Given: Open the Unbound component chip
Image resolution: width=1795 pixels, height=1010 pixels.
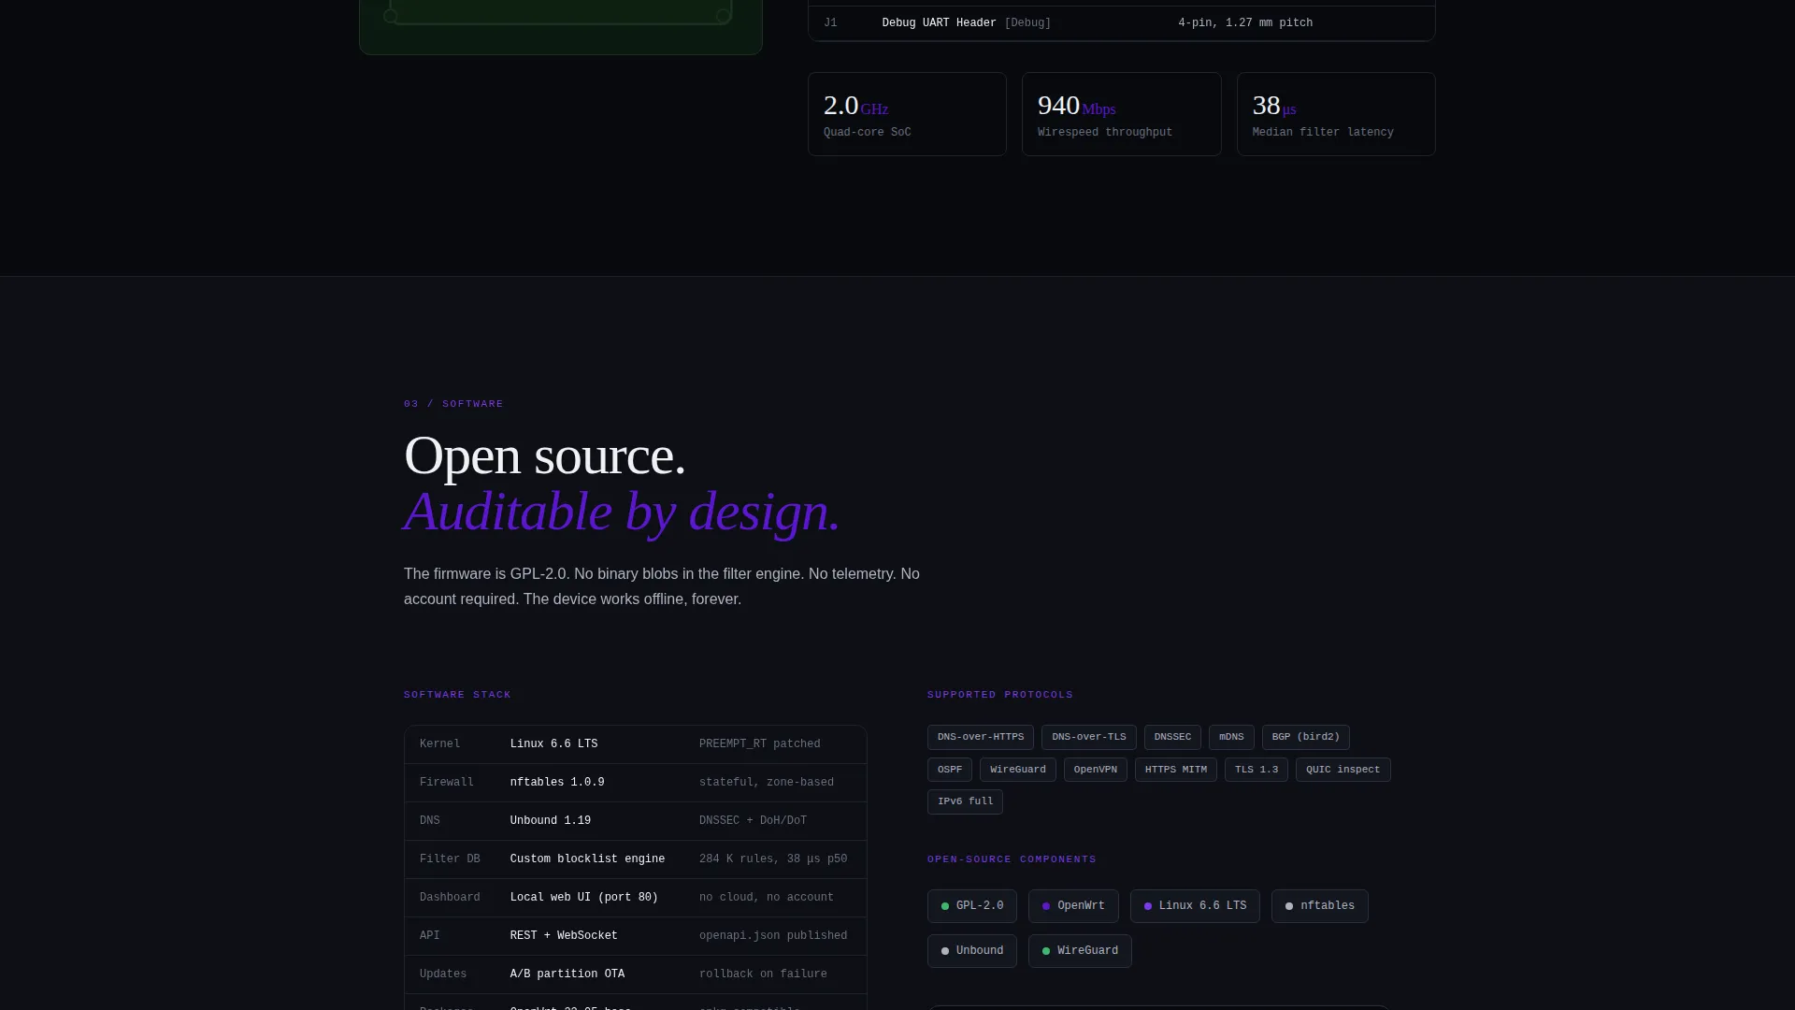Looking at the screenshot, I should pyautogui.click(x=972, y=951).
